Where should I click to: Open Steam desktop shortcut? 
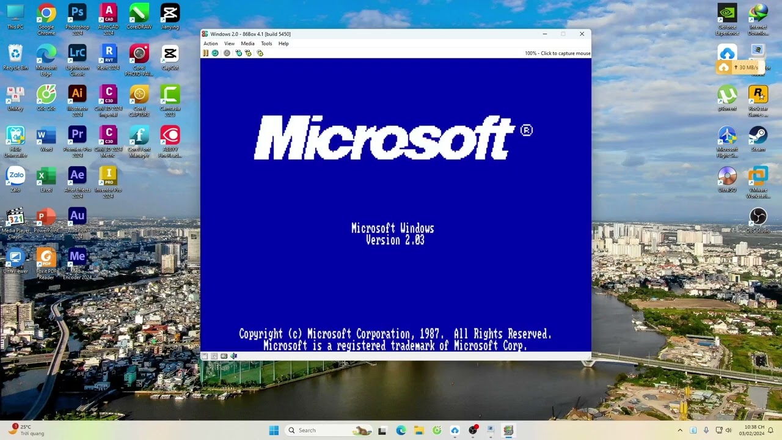click(x=758, y=139)
